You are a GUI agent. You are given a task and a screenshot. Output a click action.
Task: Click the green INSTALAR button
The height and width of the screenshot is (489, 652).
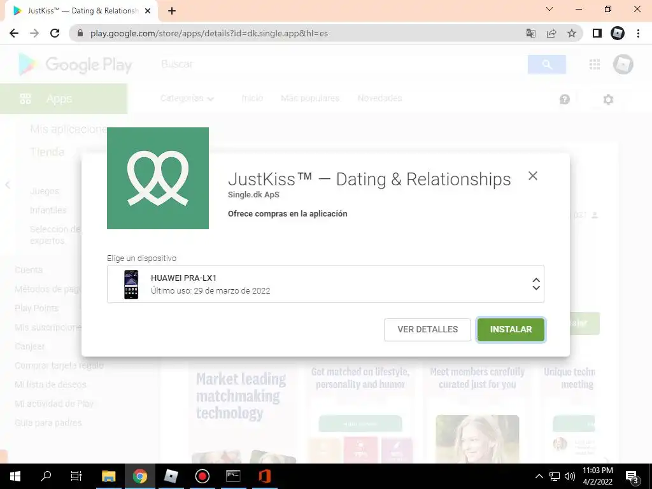tap(511, 329)
